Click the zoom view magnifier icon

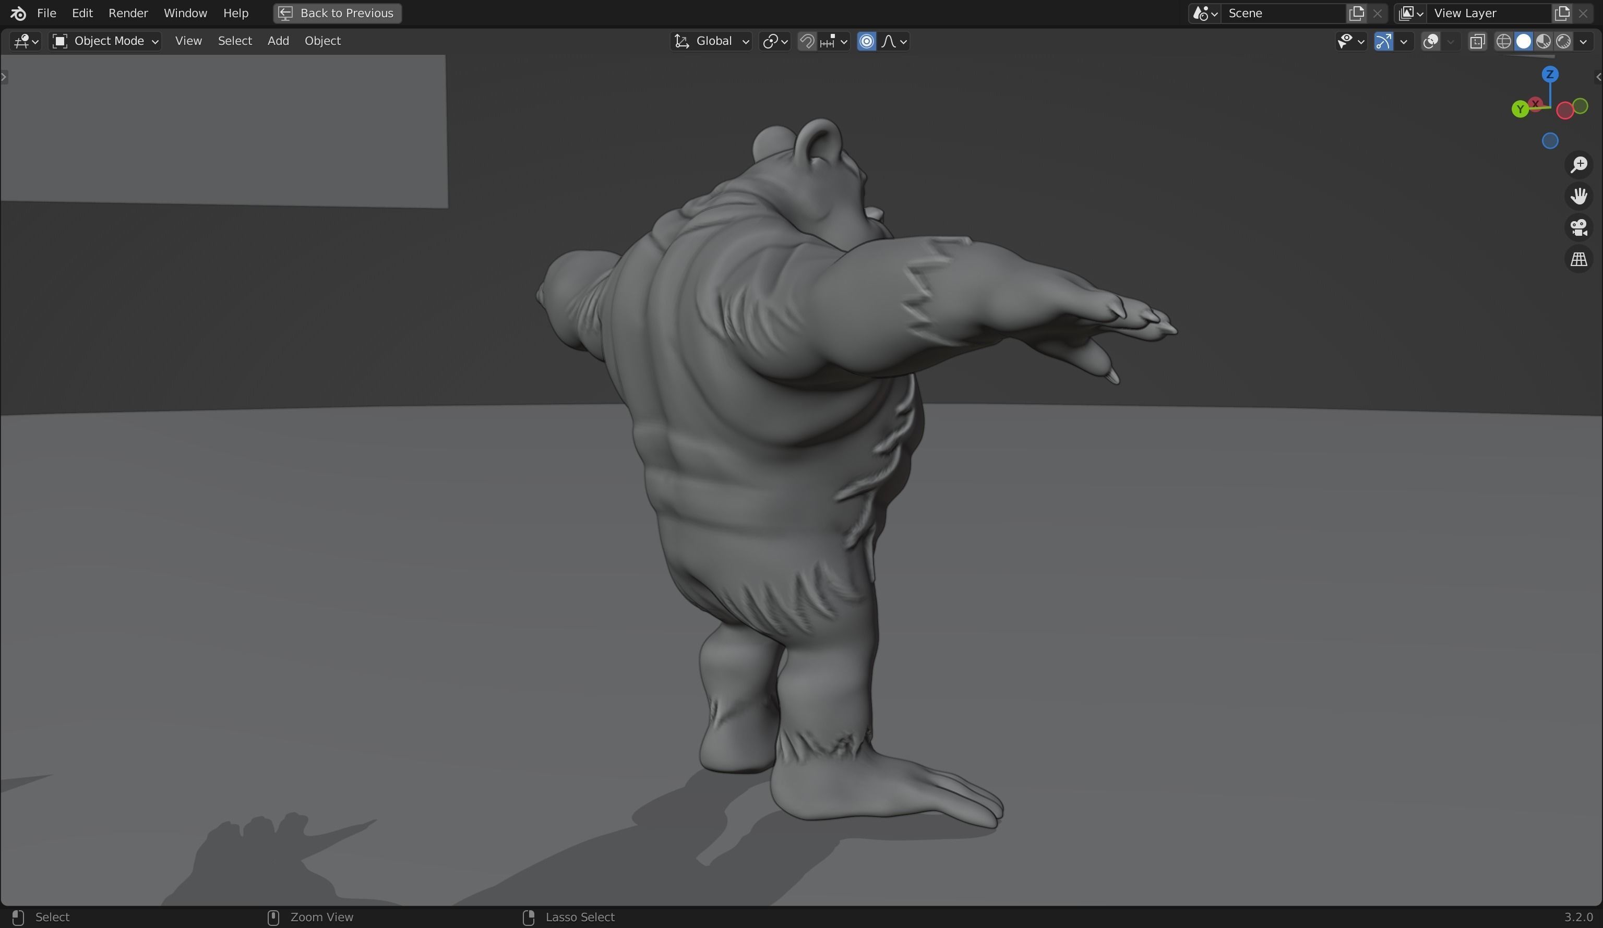pyautogui.click(x=1578, y=165)
